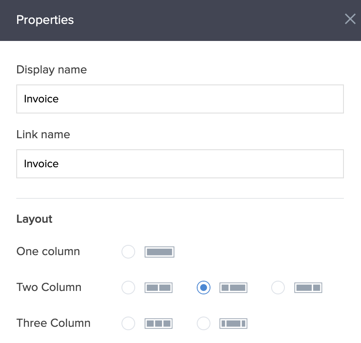Click the narrow-left wide-right two column icon
The image size is (361, 343).
coord(234,288)
